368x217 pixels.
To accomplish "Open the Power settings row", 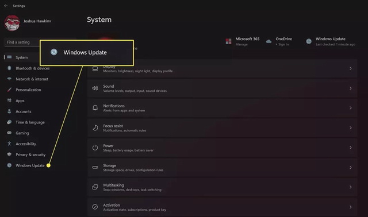I will click(222, 148).
